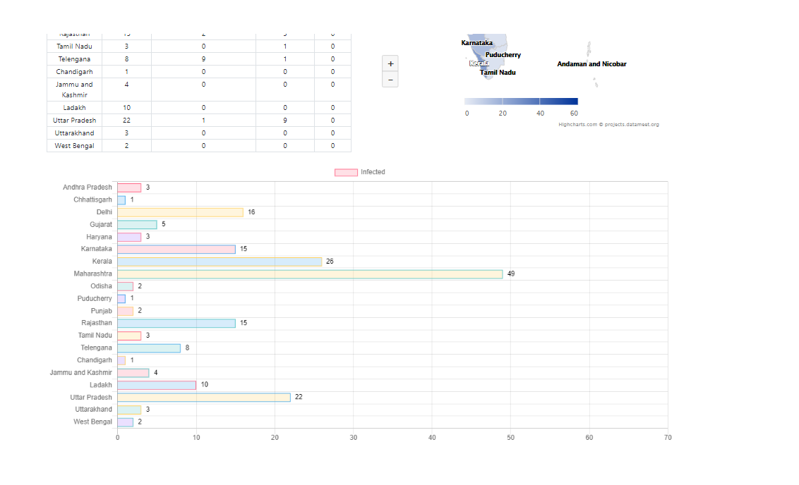Click value 8 in Telengana table row

(x=127, y=59)
